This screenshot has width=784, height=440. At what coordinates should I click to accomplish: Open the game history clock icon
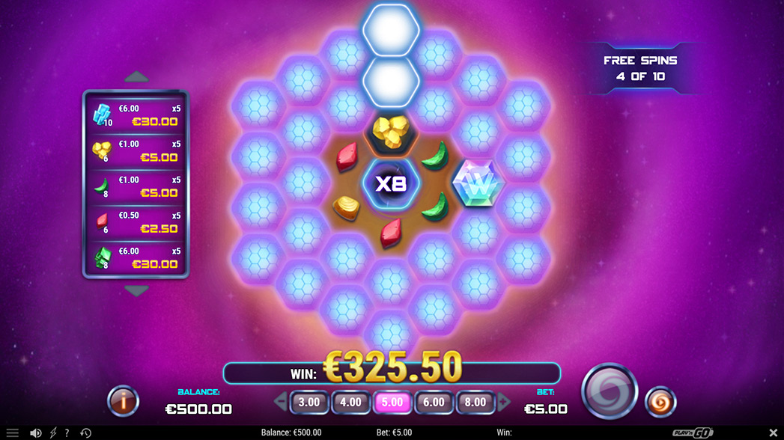click(85, 433)
